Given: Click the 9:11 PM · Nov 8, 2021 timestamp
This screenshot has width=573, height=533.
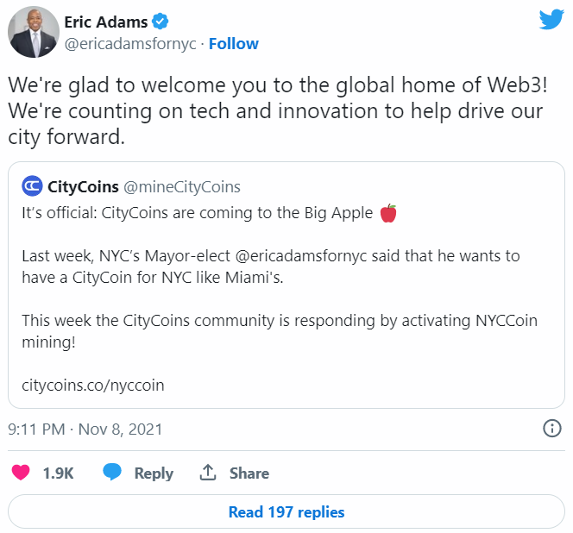Looking at the screenshot, I should click(85, 429).
